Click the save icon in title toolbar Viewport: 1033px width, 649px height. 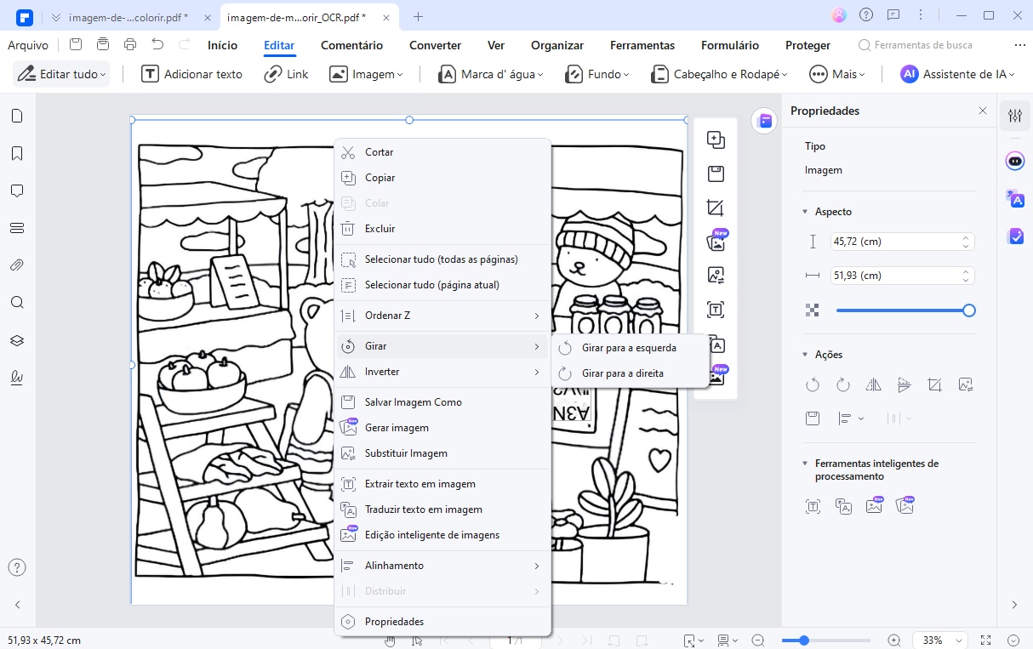76,45
